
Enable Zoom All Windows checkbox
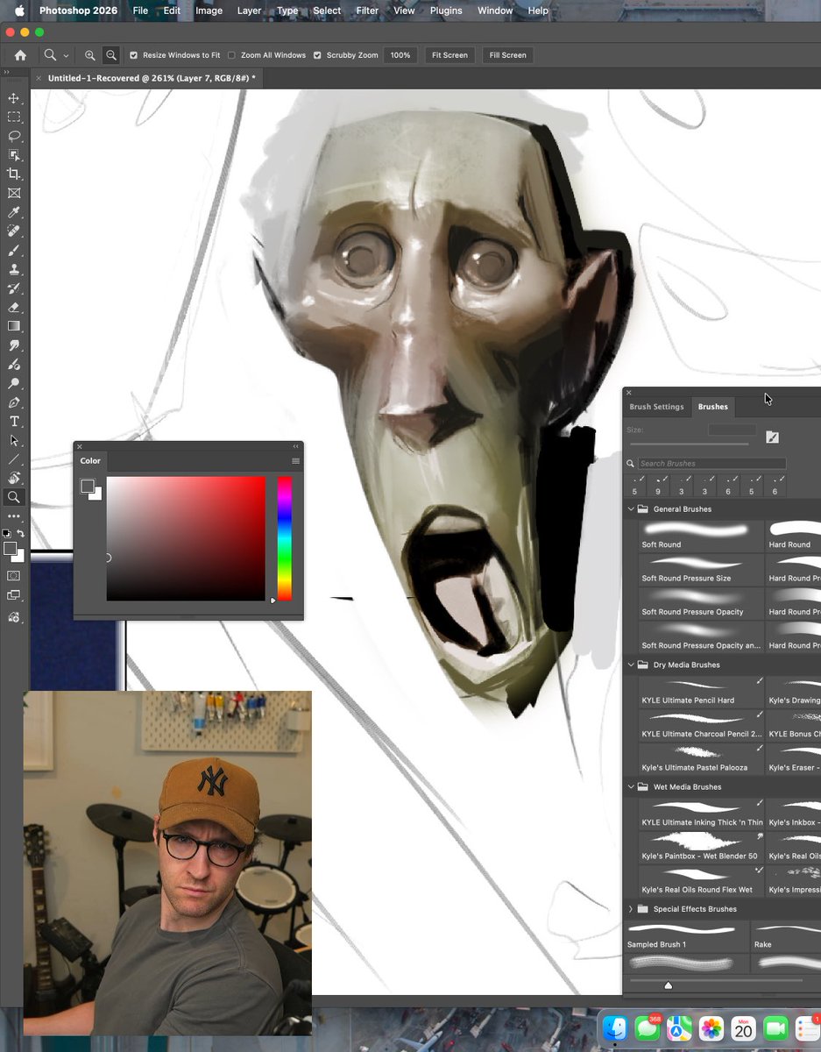[231, 55]
